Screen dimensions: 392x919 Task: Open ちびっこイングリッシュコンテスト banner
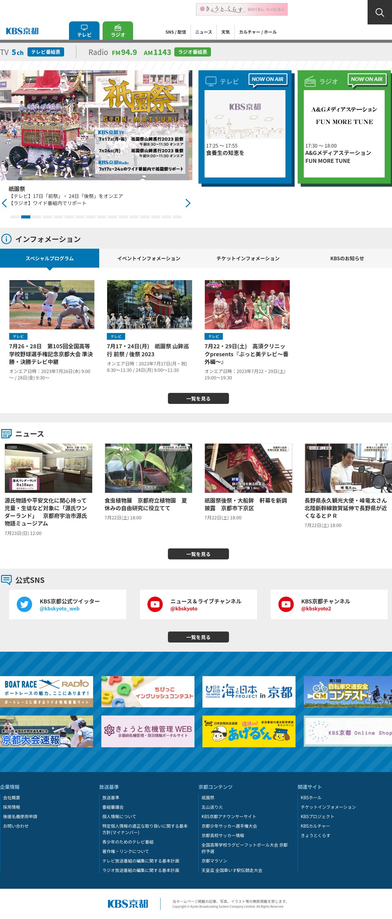pos(147,691)
